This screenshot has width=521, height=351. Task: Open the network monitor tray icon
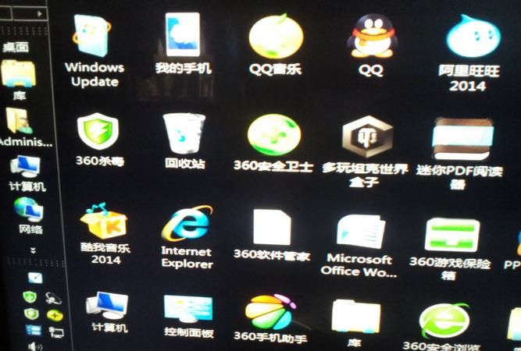click(56, 331)
